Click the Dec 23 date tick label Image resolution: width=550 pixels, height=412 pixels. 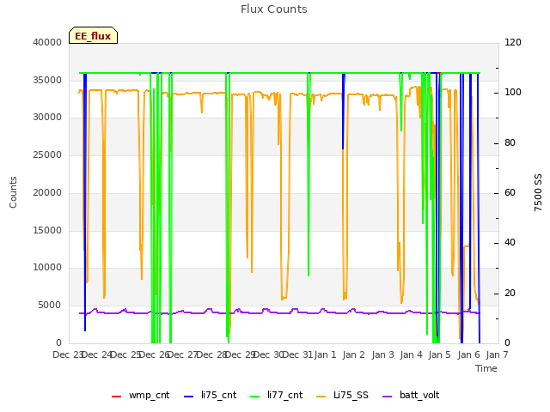(67, 354)
